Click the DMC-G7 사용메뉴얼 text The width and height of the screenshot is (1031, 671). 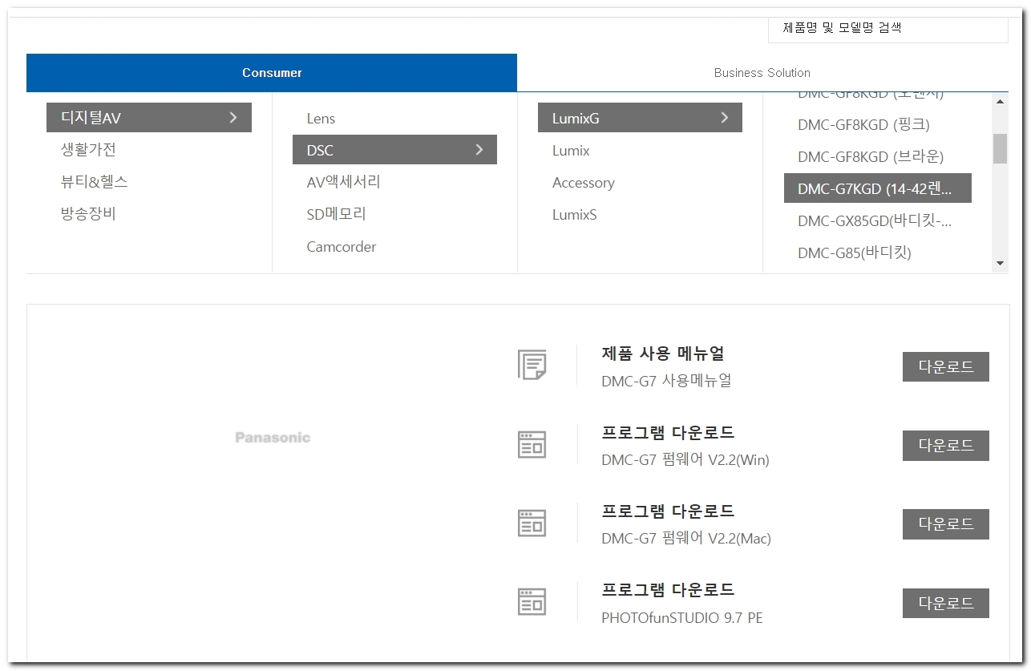pos(666,381)
